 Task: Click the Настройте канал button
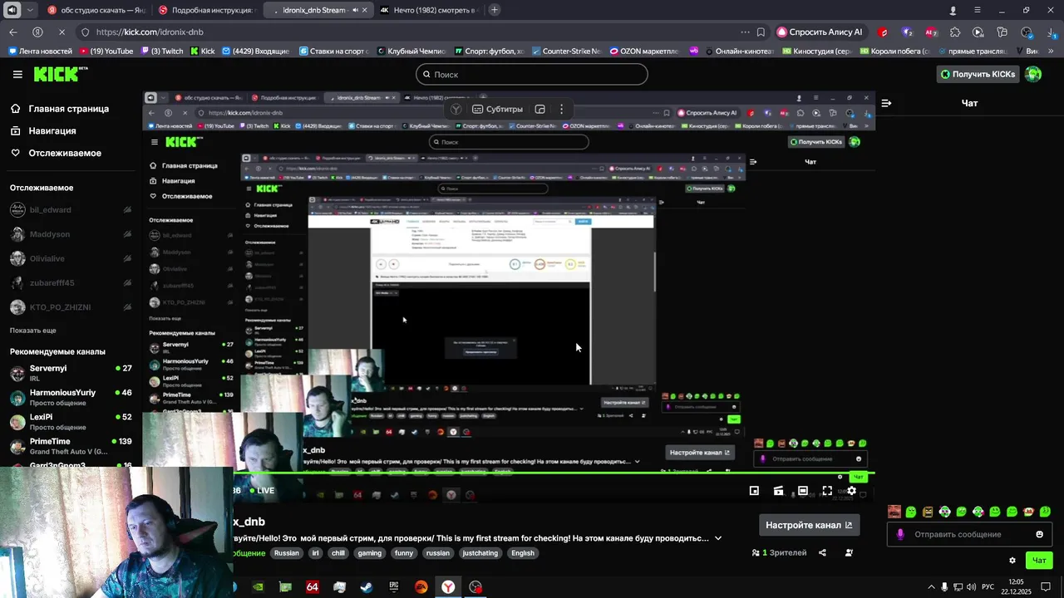pos(809,525)
